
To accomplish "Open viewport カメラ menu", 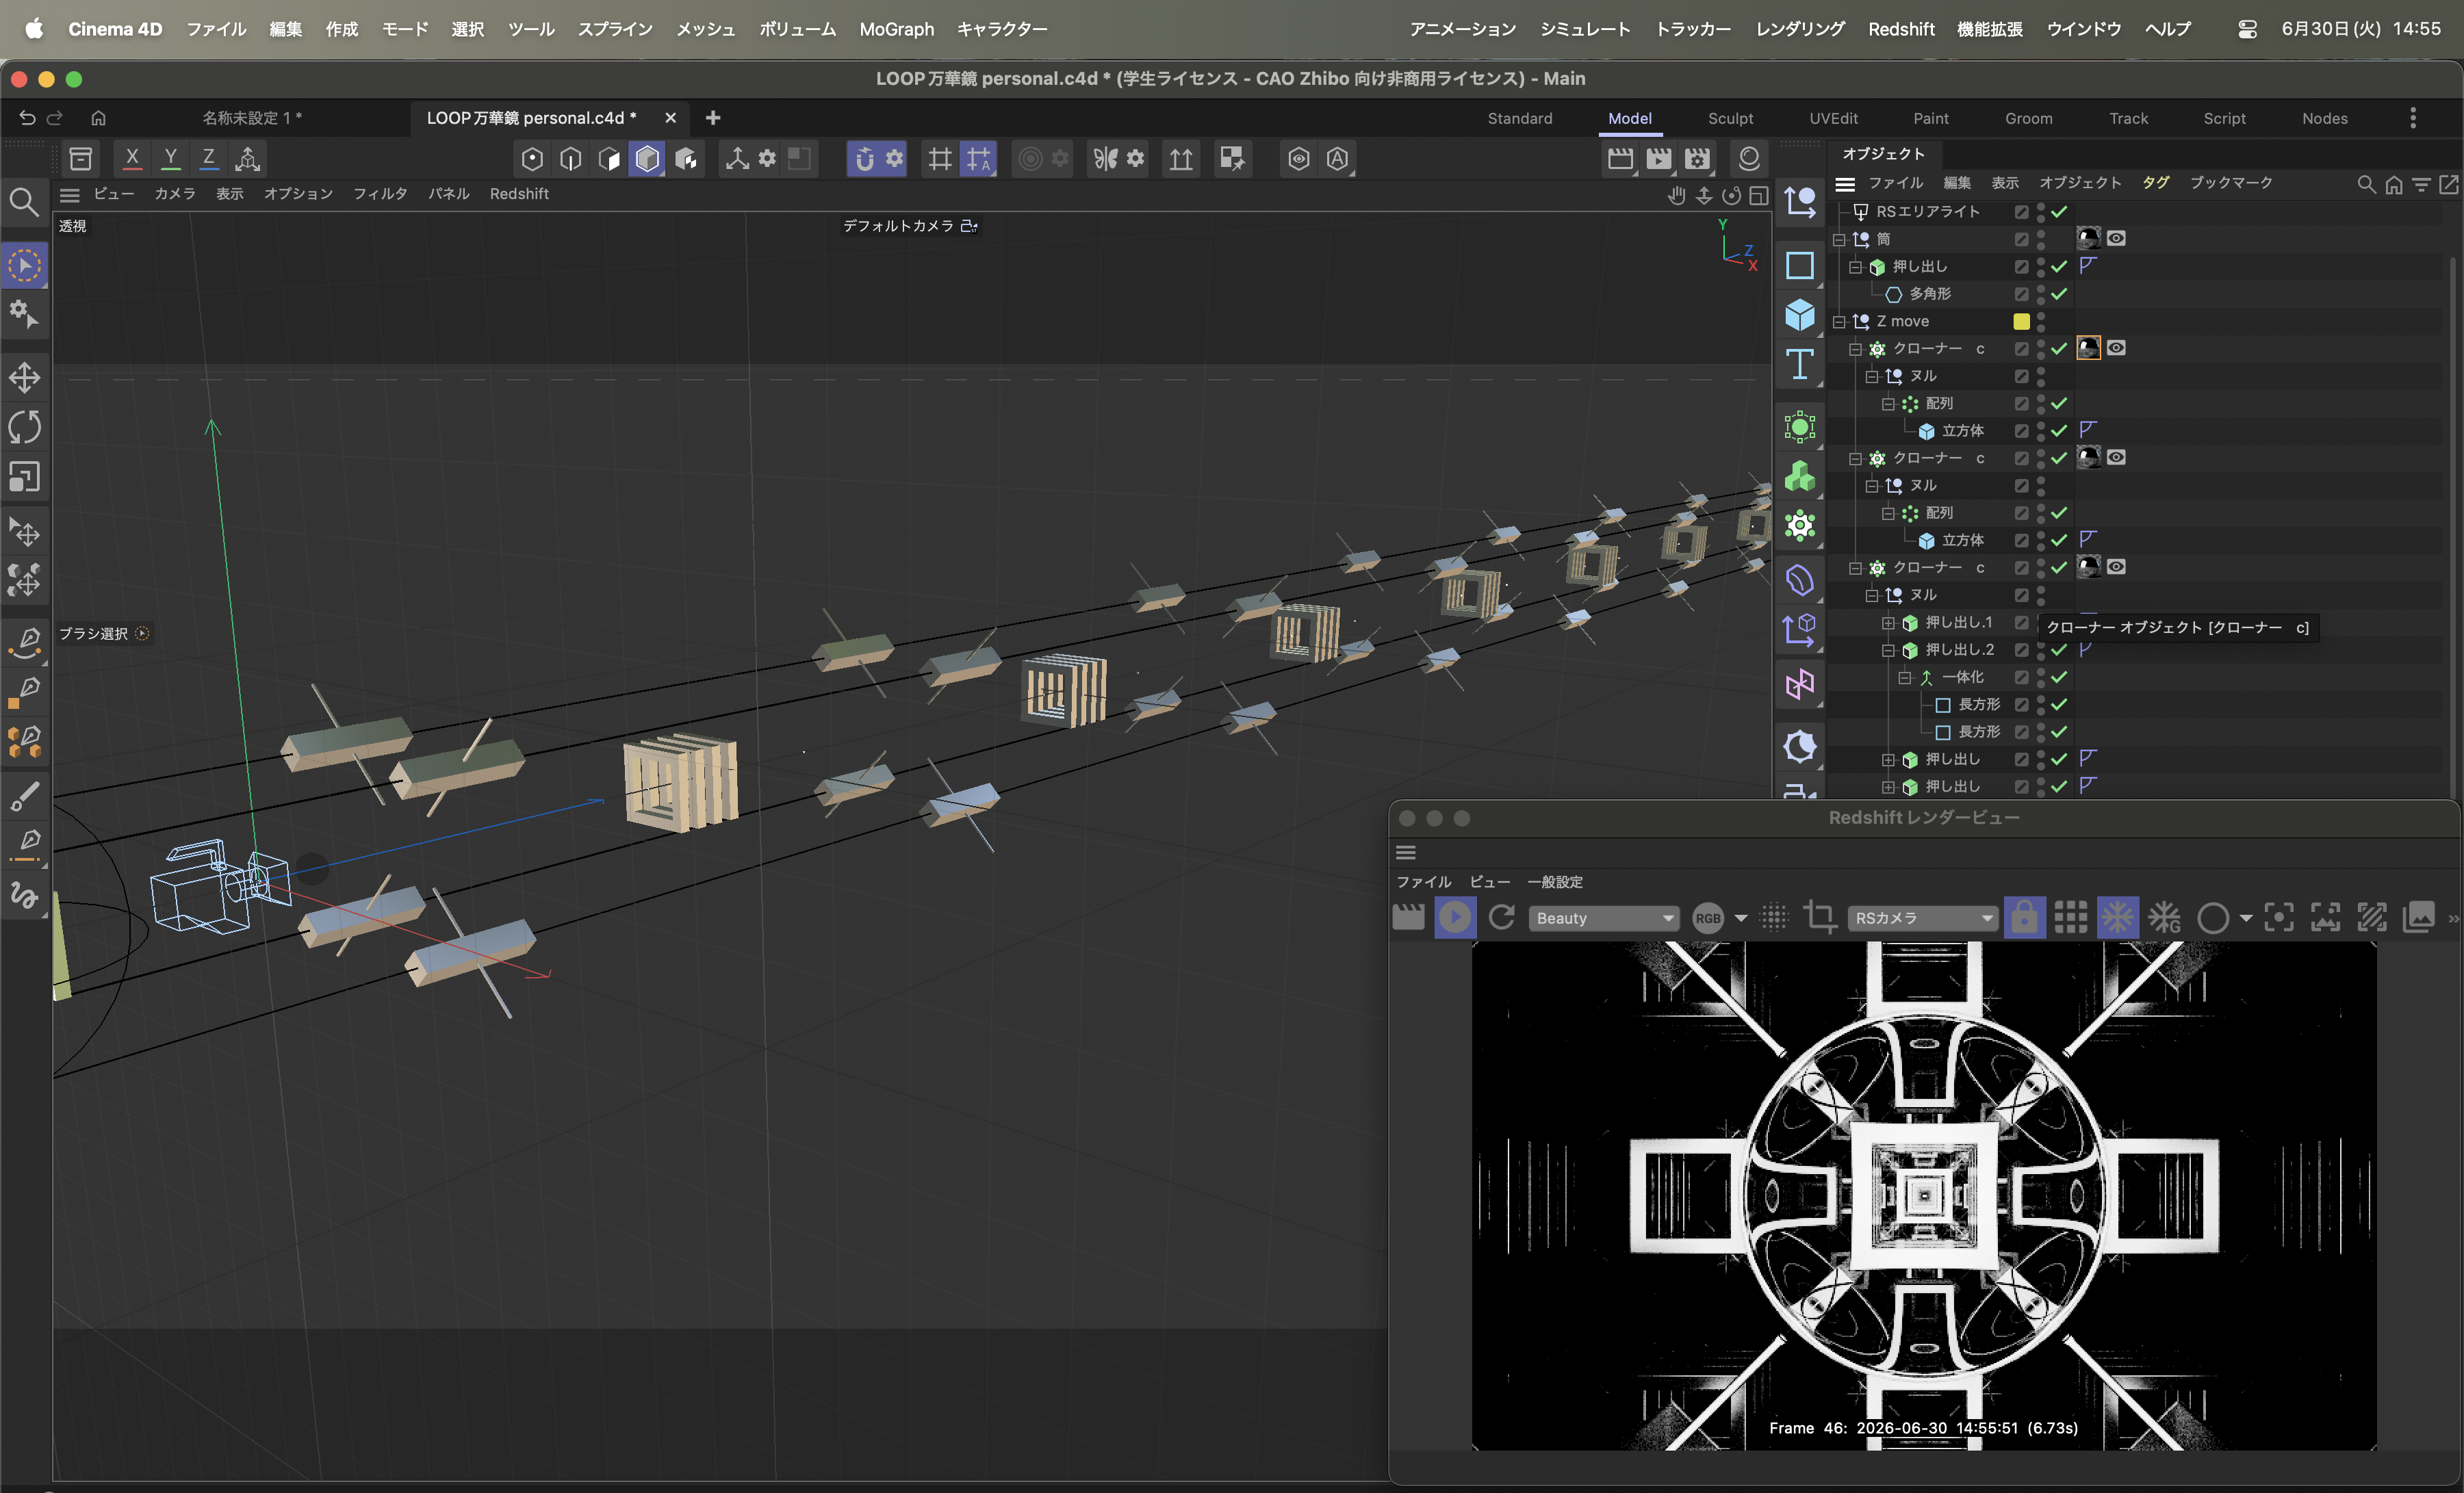I will pos(175,194).
